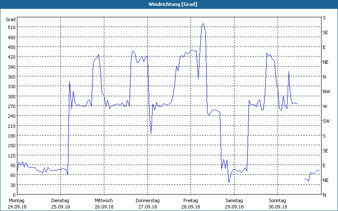
Task: Click the Sonntag day label
Action: coord(278,201)
